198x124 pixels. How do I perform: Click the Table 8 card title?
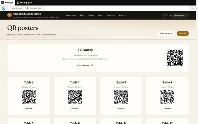click(75, 123)
